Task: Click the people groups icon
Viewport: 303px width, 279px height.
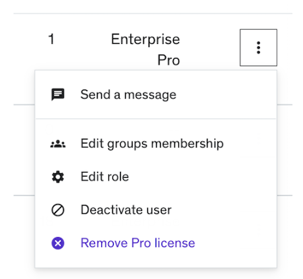Action: click(58, 144)
